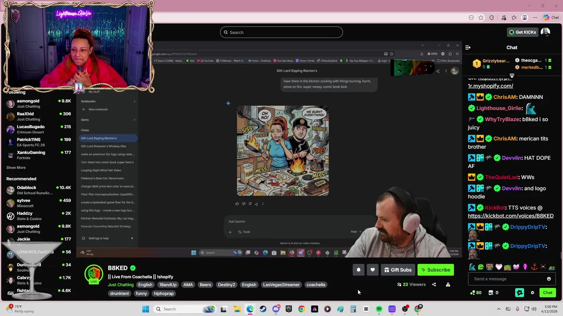The image size is (563, 316).
Task: Click the Windows taskbar search box
Action: [x=185, y=309]
